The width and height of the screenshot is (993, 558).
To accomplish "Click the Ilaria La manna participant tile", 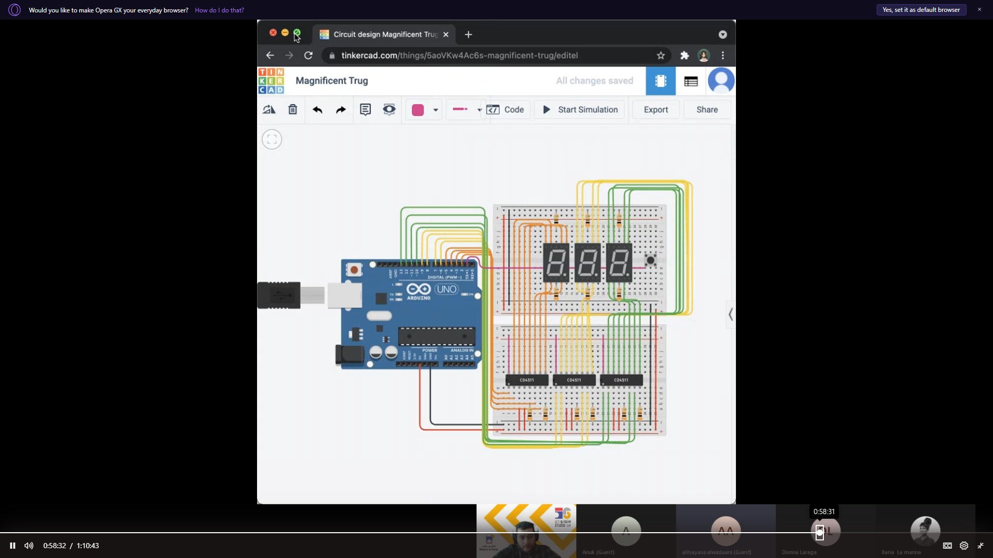I will (x=925, y=531).
